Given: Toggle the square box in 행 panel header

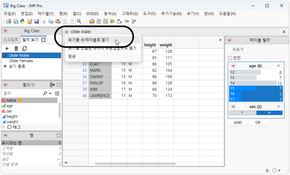Looking at the screenshot, I should pyautogui.click(x=59, y=135).
